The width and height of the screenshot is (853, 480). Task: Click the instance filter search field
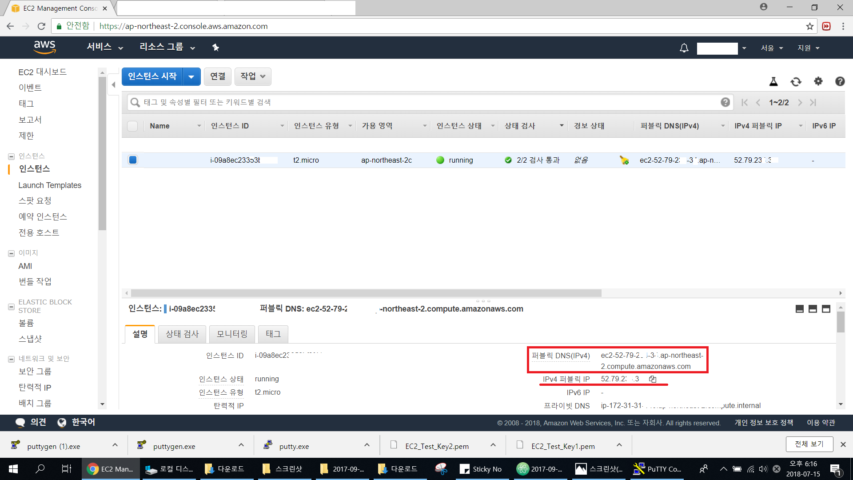click(x=430, y=102)
